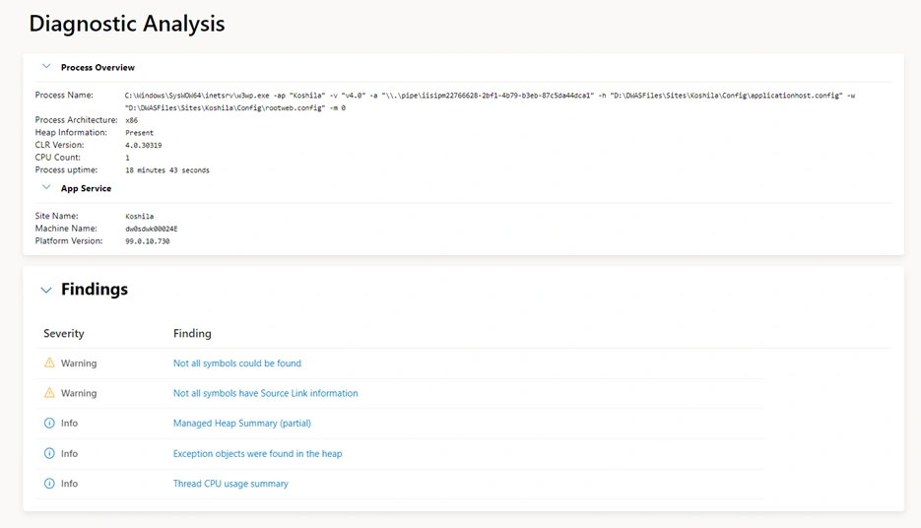The image size is (921, 528).
Task: Collapse the Process Overview section chevron
Action: pos(46,66)
